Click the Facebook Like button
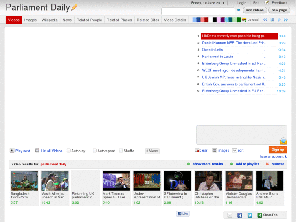Image resolution: width=296 pixels, height=222 pixels. (183, 214)
